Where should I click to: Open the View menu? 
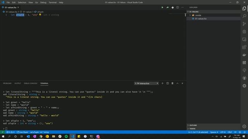(31, 2)
